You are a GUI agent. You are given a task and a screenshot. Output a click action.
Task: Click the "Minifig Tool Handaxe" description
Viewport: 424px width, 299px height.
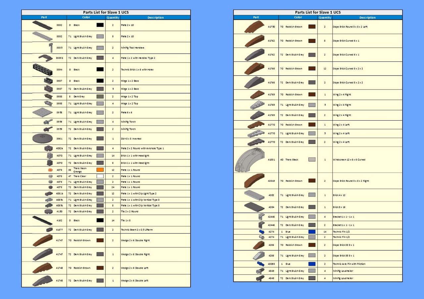(x=132, y=48)
